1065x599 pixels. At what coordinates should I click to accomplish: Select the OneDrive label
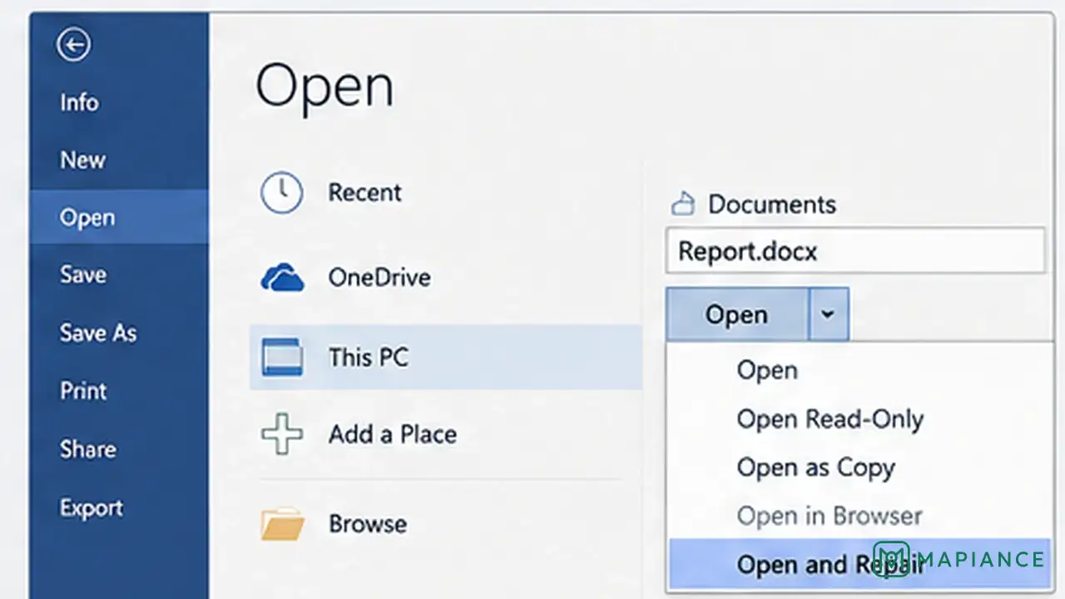coord(379,277)
